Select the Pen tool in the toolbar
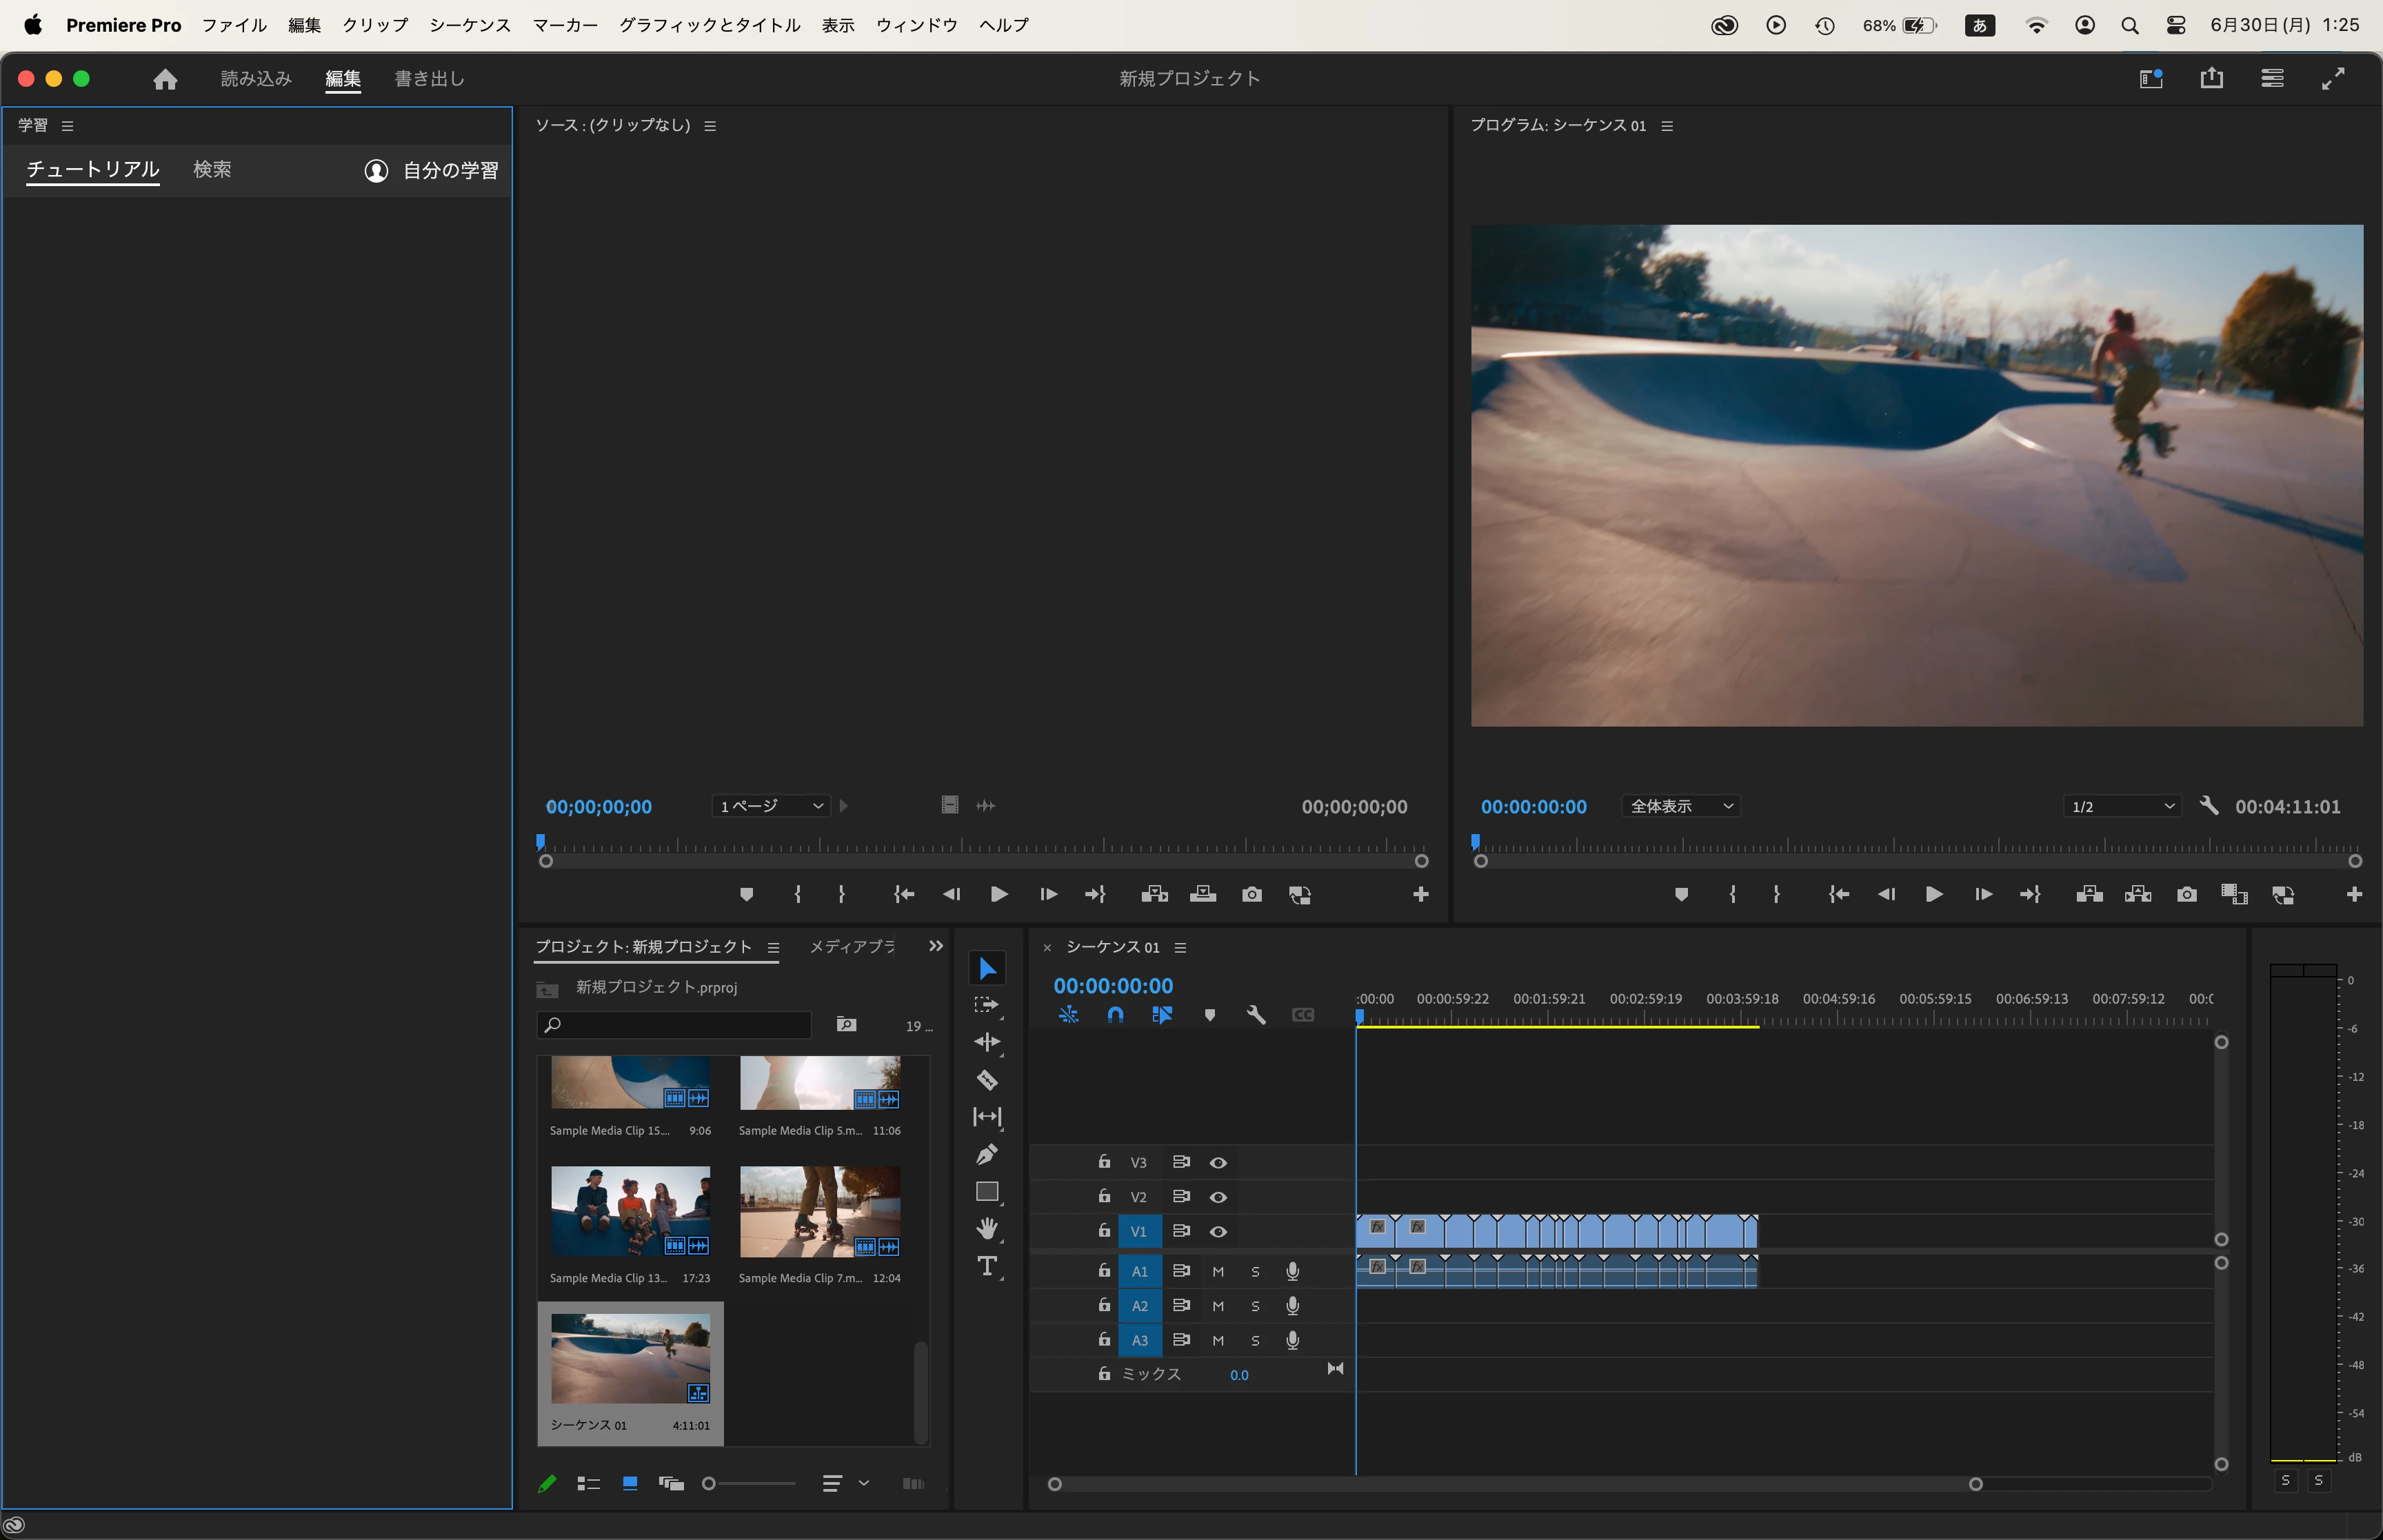Image resolution: width=2383 pixels, height=1540 pixels. (986, 1154)
